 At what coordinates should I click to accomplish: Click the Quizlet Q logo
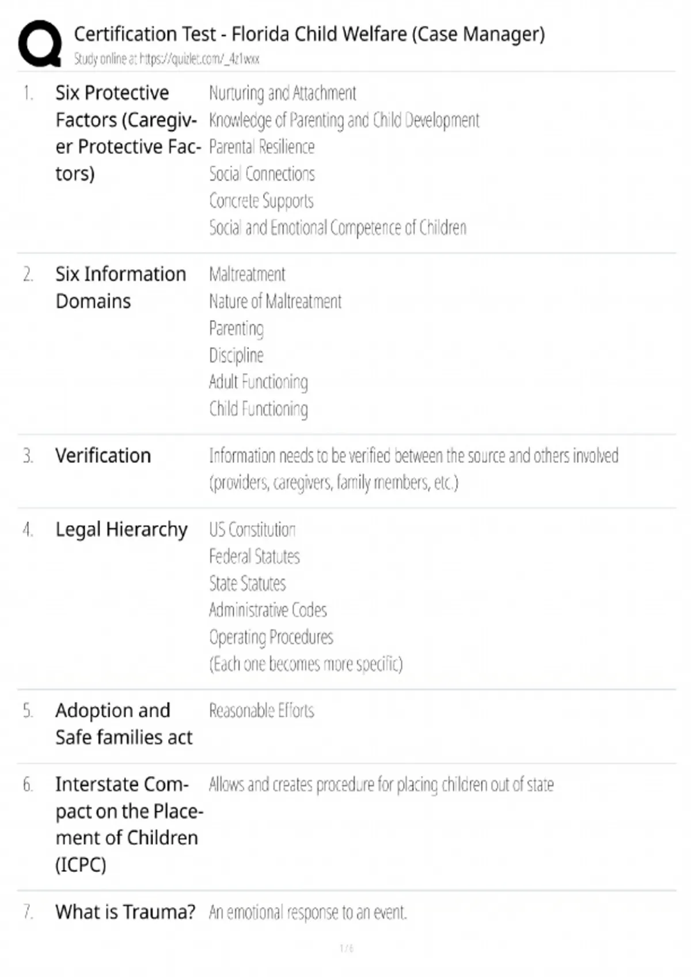[40, 44]
